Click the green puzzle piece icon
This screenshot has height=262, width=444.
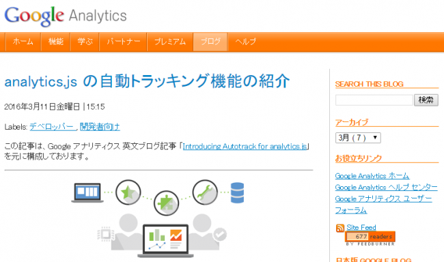tap(167, 203)
